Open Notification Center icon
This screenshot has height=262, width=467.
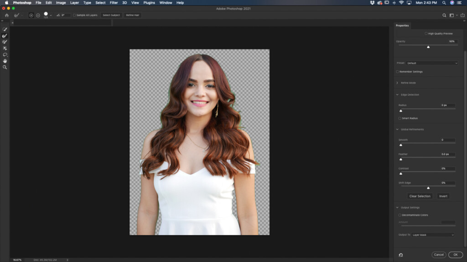[x=459, y=3]
